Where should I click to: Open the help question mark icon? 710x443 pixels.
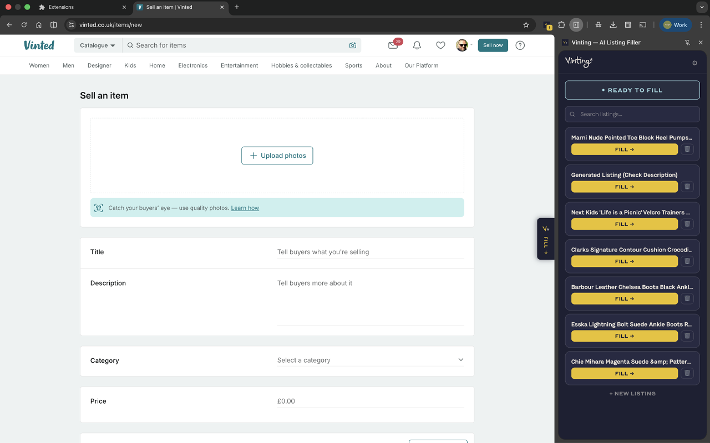coord(520,45)
